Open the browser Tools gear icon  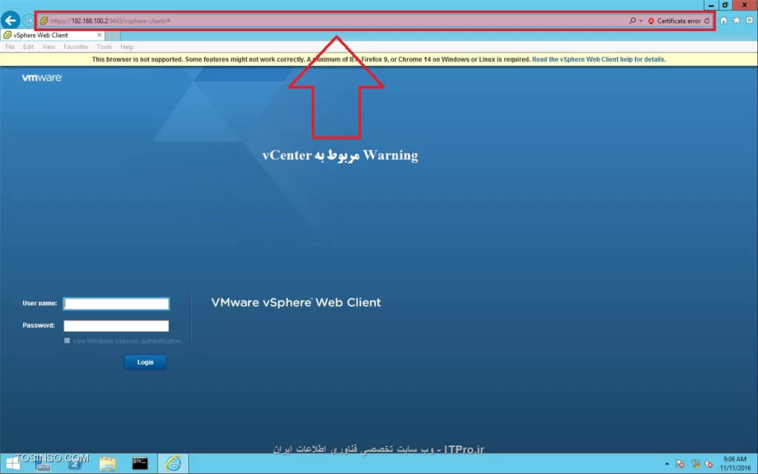(x=749, y=20)
